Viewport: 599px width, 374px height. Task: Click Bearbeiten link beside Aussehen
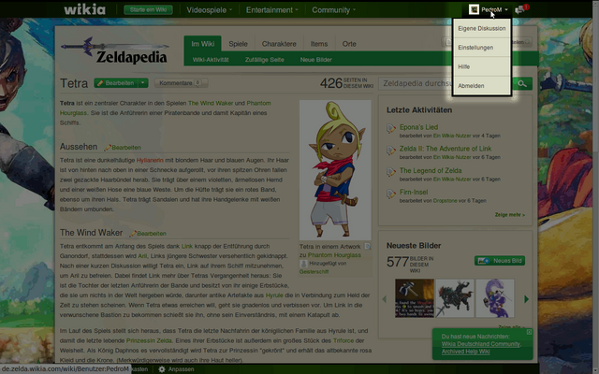click(126, 148)
